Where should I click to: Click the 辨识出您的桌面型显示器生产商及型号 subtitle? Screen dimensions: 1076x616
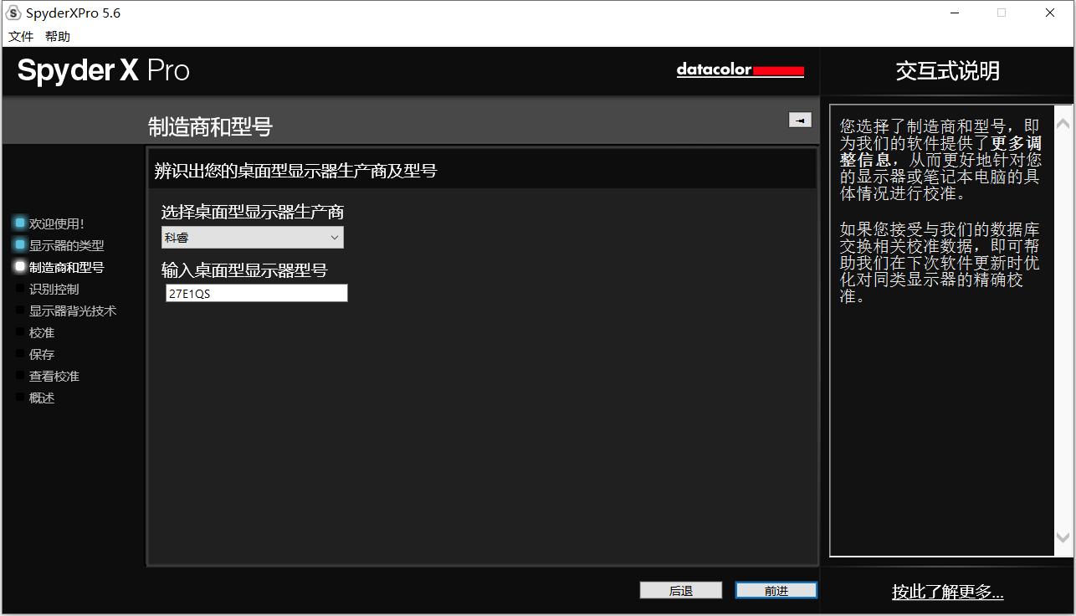296,171
